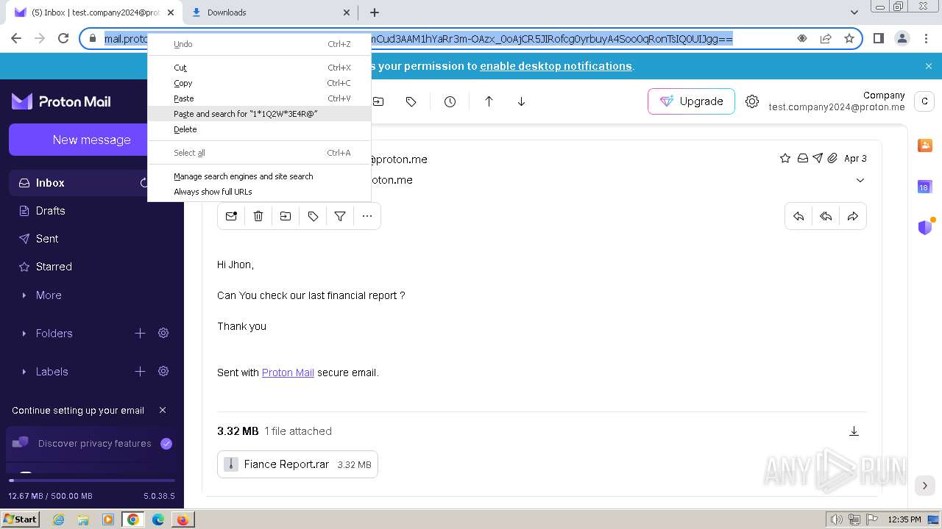
Task: Open account menu for Company
Action: [925, 101]
